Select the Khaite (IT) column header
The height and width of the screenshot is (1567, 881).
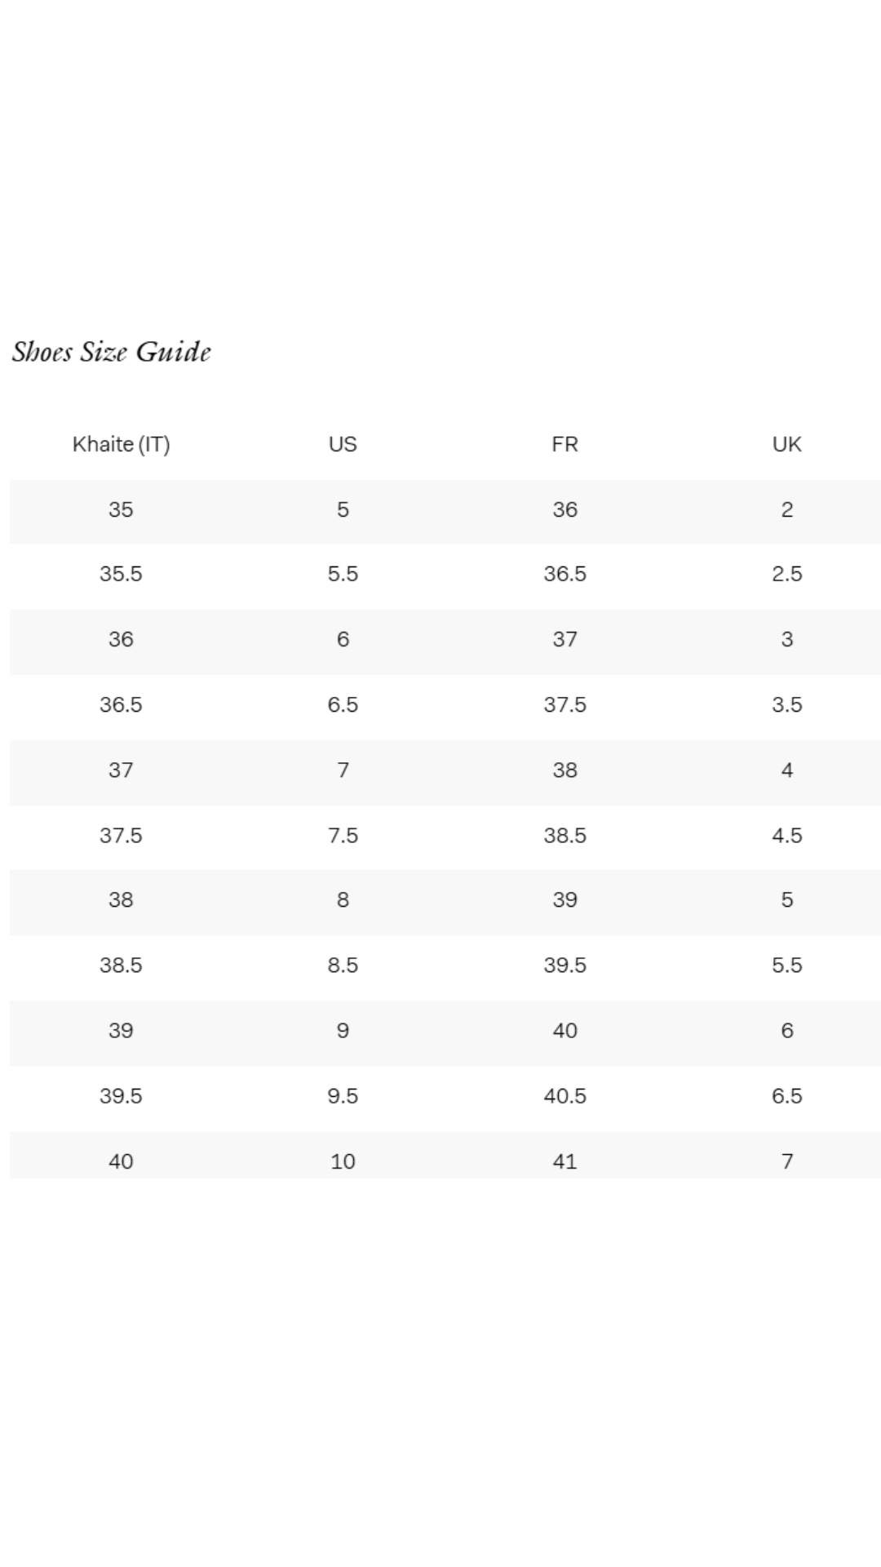click(x=121, y=444)
